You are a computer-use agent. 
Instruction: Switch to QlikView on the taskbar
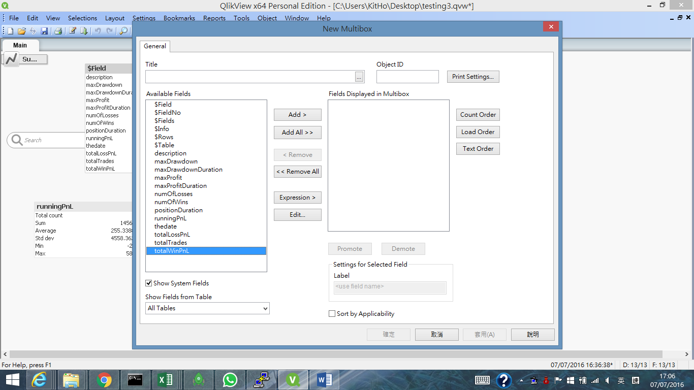(x=293, y=380)
